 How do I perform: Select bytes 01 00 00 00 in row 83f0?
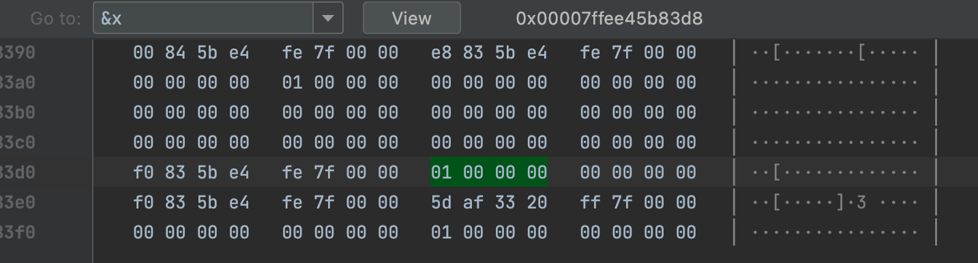point(489,232)
